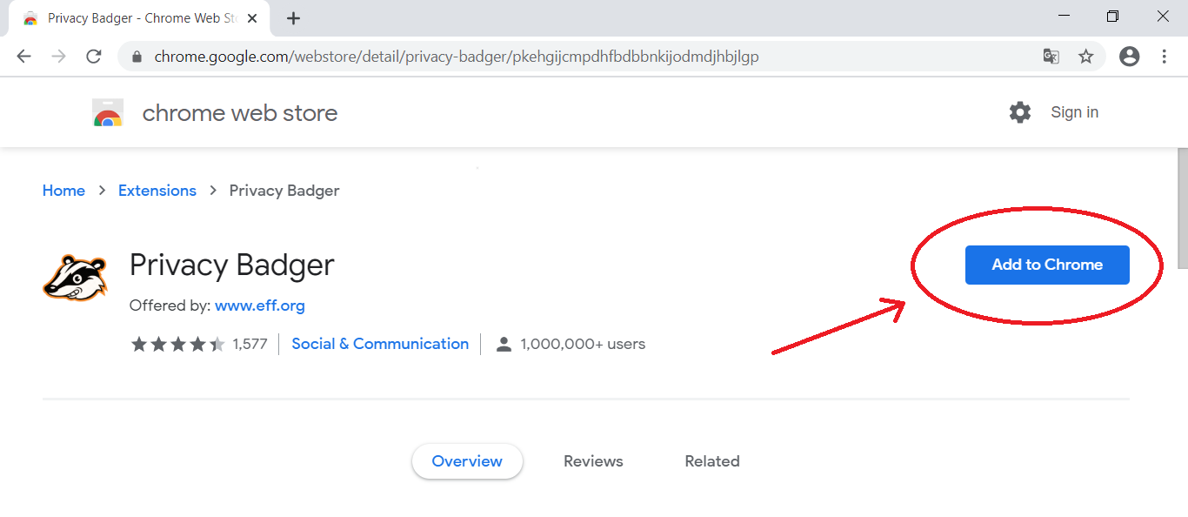Visit the www.eff.org publisher link
The height and width of the screenshot is (517, 1188).
click(x=260, y=305)
